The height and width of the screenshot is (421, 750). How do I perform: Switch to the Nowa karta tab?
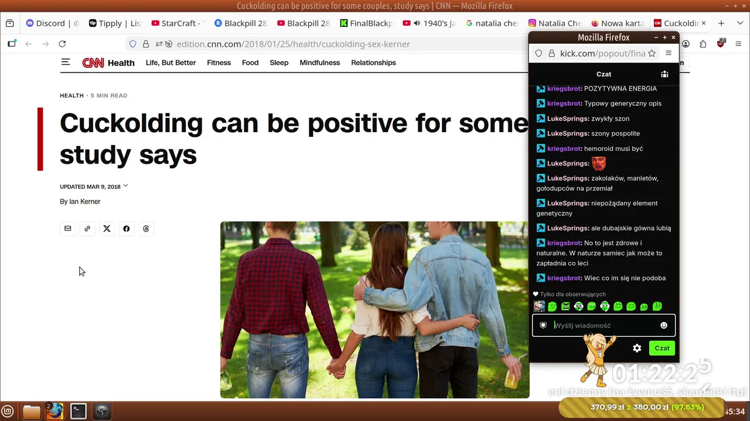[x=616, y=23]
